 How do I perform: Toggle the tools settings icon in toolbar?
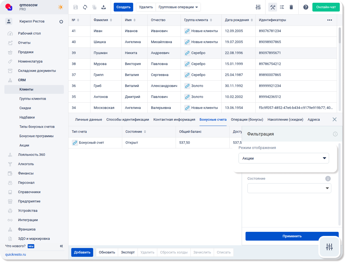click(x=273, y=7)
